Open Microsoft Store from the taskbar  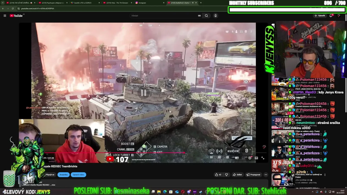(171, 192)
